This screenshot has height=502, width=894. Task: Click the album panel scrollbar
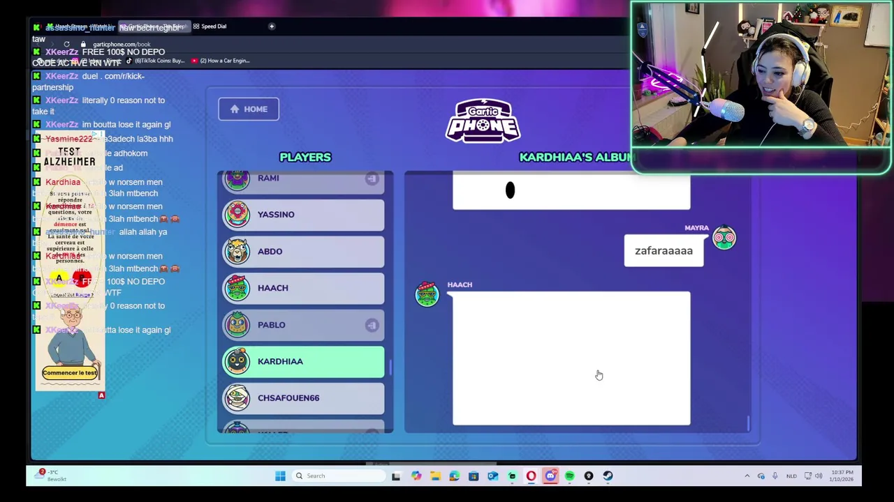[x=748, y=423]
